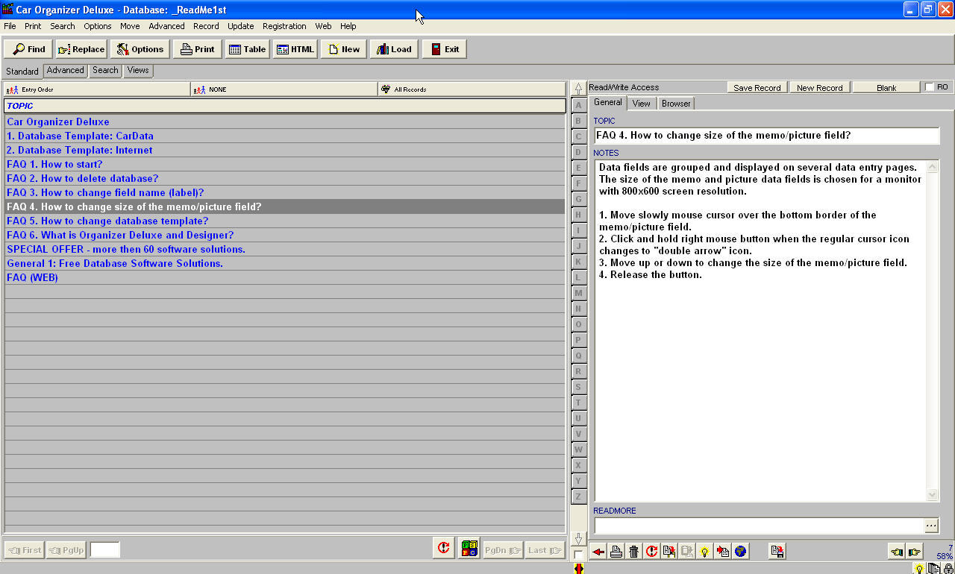The height and width of the screenshot is (574, 955).
Task: Click the down arrow below the alphabet index
Action: coord(578,538)
